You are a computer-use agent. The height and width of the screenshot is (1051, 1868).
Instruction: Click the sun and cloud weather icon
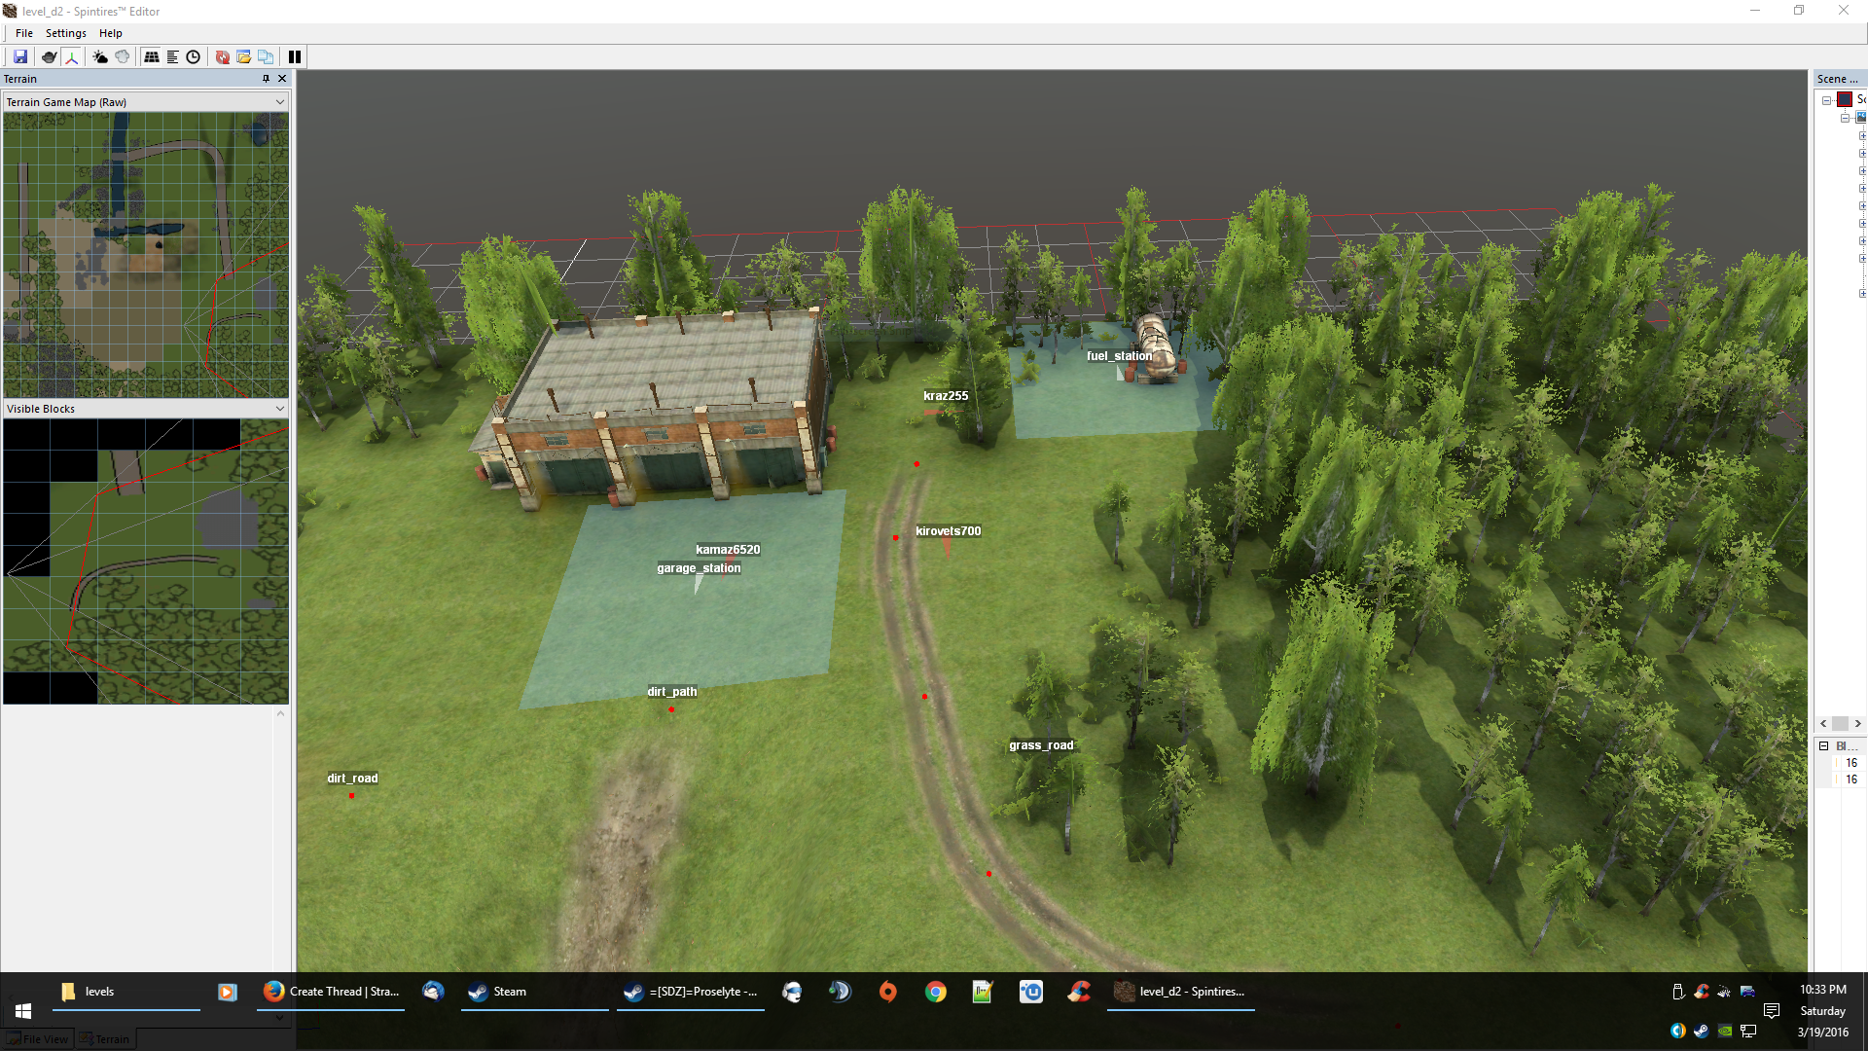point(100,56)
